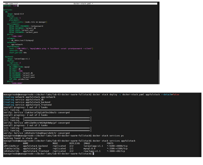Click the DB_PORT value in the backend environment
The image size is (203, 165).
click(x=20, y=71)
